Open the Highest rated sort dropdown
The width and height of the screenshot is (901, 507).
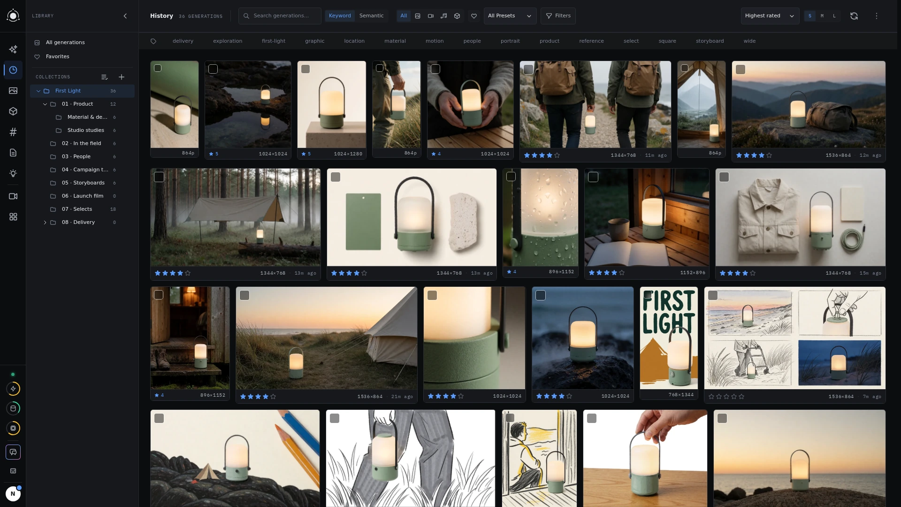click(x=770, y=16)
